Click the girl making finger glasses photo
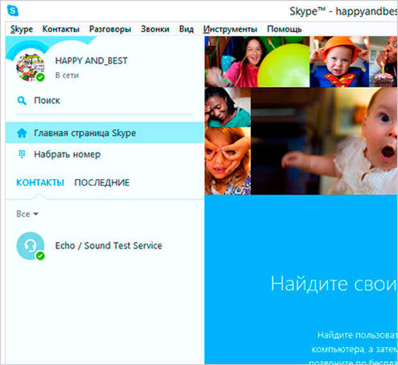The width and height of the screenshot is (398, 365). pyautogui.click(x=228, y=161)
